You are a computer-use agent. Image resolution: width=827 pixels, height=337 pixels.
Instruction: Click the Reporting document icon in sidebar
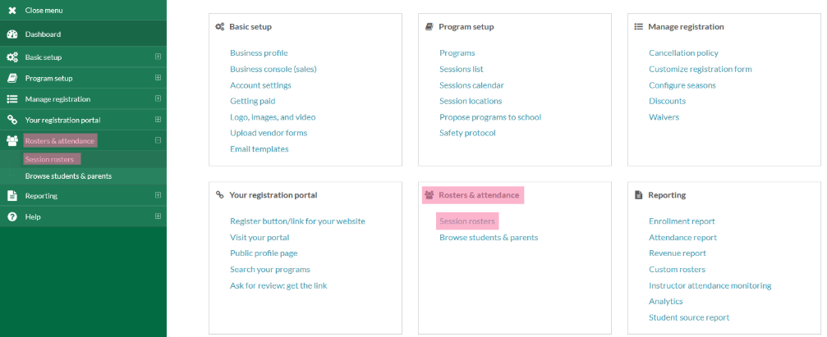11,196
